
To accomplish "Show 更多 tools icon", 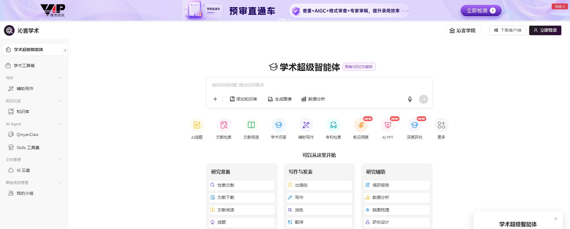I will click(442, 125).
